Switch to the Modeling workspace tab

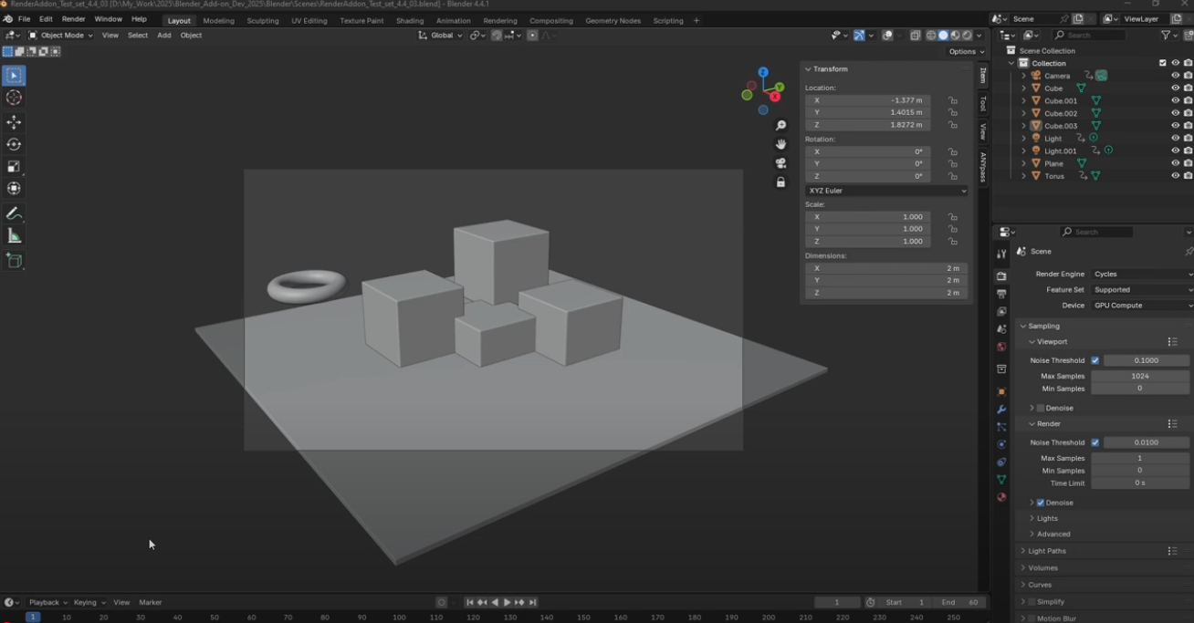[x=218, y=20]
